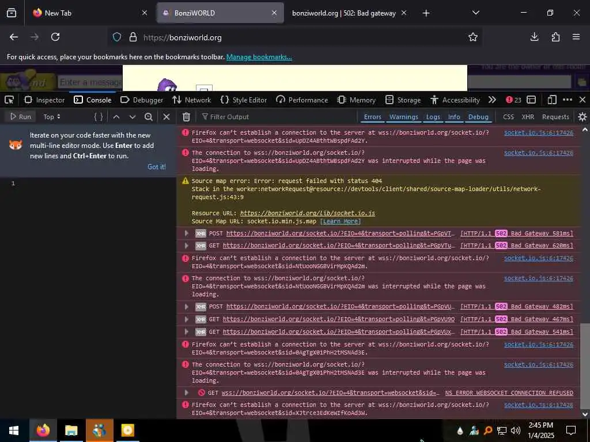Open File Explorer from taskbar

(71, 430)
